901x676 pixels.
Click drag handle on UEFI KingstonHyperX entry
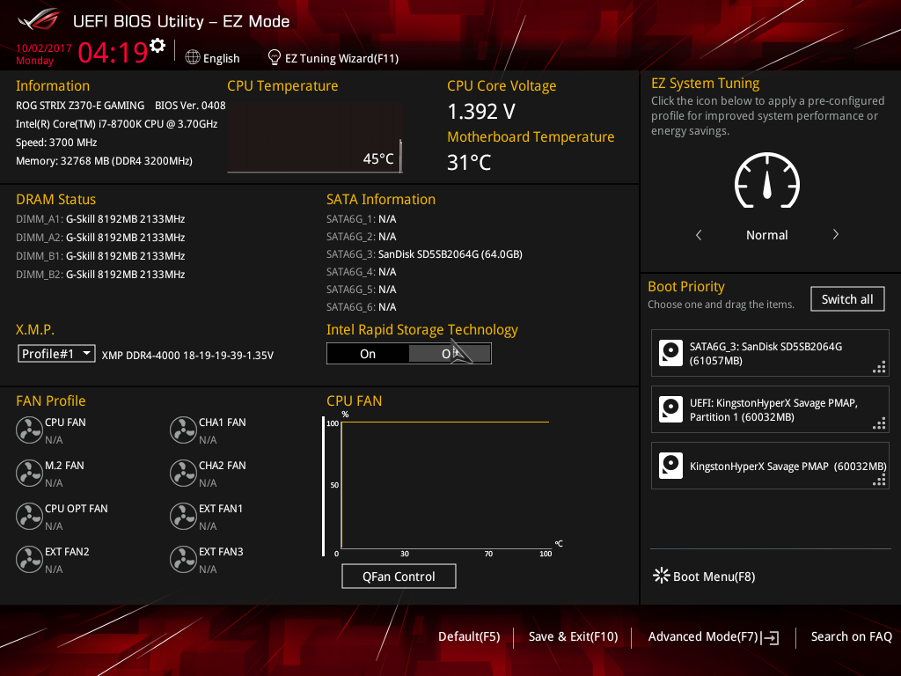point(879,423)
